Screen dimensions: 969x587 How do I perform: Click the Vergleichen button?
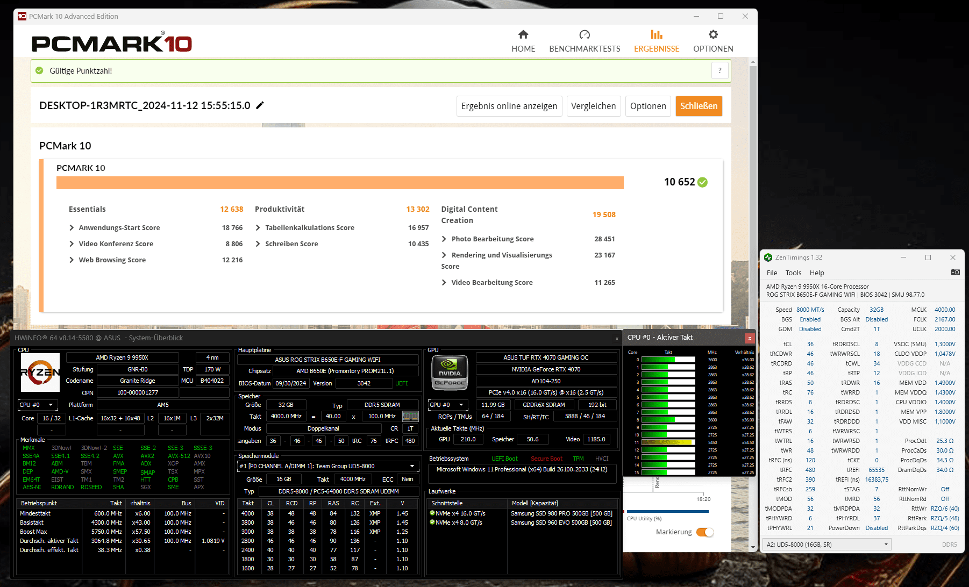point(594,106)
